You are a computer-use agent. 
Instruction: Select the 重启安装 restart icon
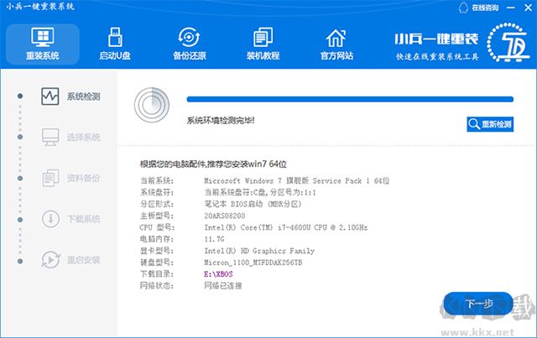50,259
